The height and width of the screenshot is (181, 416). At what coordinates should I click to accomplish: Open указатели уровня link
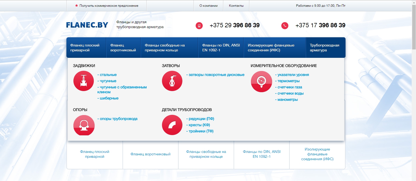(292, 75)
